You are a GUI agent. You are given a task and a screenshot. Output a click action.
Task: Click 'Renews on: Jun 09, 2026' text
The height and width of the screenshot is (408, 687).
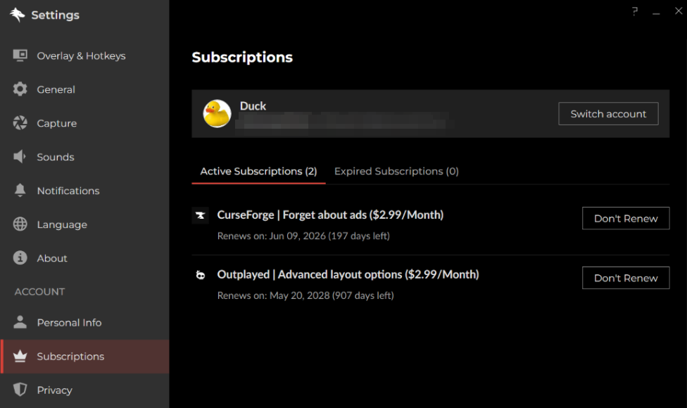pyautogui.click(x=303, y=236)
